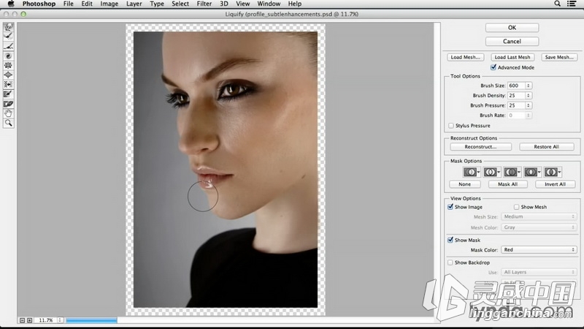Open the File menu

(68, 4)
